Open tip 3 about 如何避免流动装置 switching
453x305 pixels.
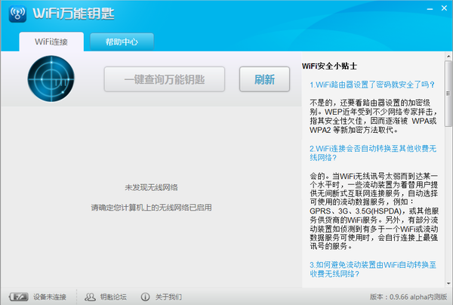click(x=373, y=269)
